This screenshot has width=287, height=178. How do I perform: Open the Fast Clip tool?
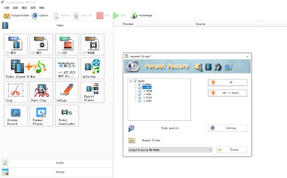tap(41, 92)
